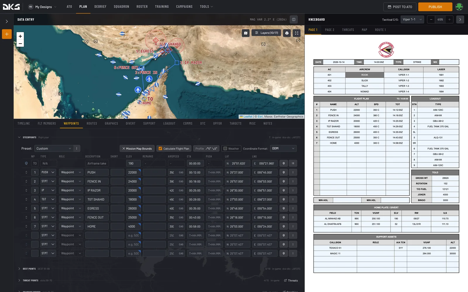Viewport: 468px width, 292px height.
Task: Click the Publish button
Action: click(x=435, y=7)
